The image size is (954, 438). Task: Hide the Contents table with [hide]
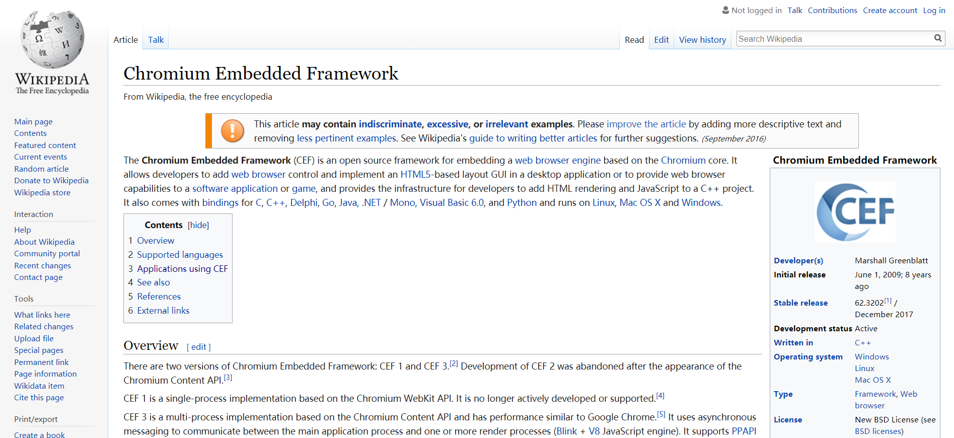pyautogui.click(x=198, y=225)
